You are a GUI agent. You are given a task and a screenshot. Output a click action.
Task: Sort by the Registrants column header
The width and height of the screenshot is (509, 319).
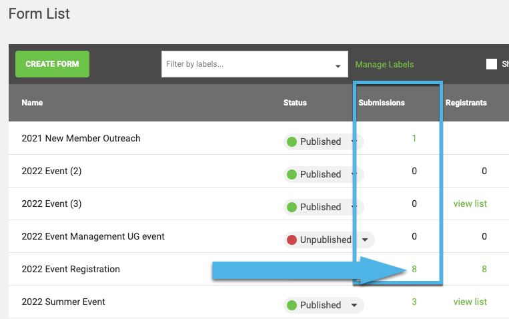(x=466, y=103)
